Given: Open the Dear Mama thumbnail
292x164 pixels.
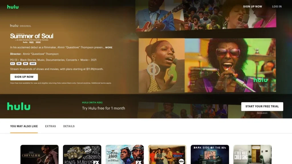Looking at the screenshot, I should pos(125,154).
